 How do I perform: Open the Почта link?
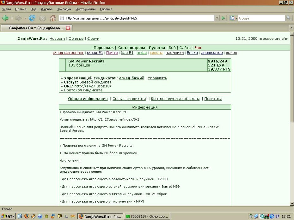point(112,53)
